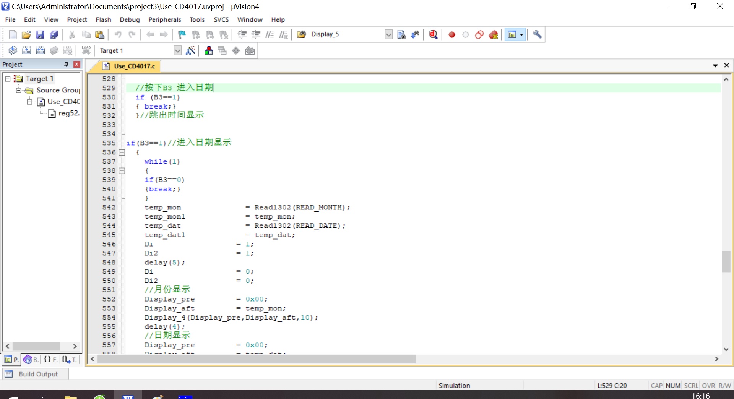Rebuild all target files

[x=40, y=50]
